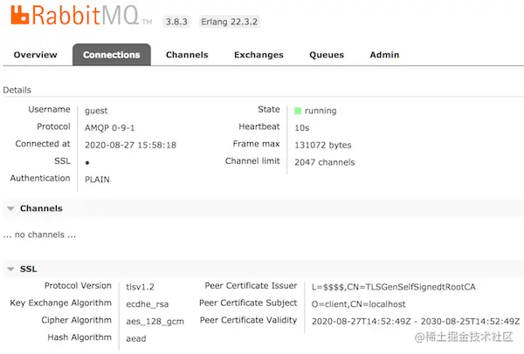Click the Peer Certificate Validity label
524x354 pixels.
tap(248, 320)
